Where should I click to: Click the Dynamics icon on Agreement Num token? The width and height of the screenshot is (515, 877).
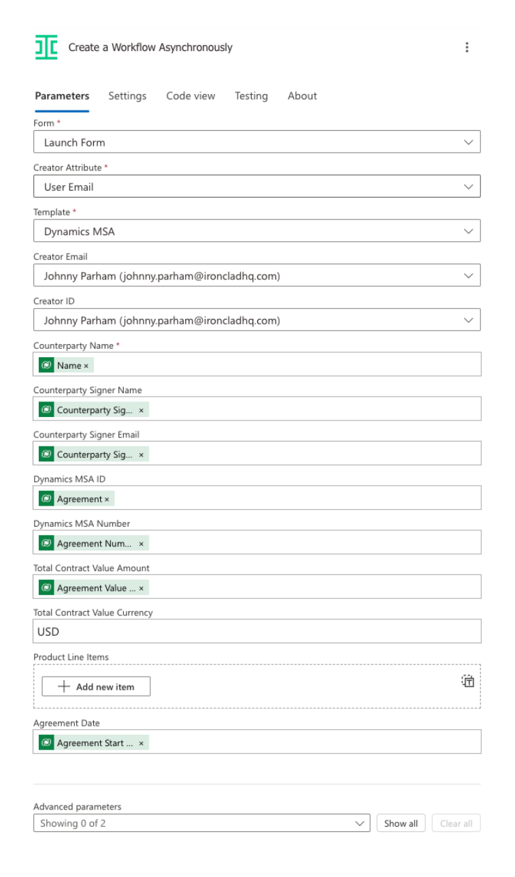(46, 543)
